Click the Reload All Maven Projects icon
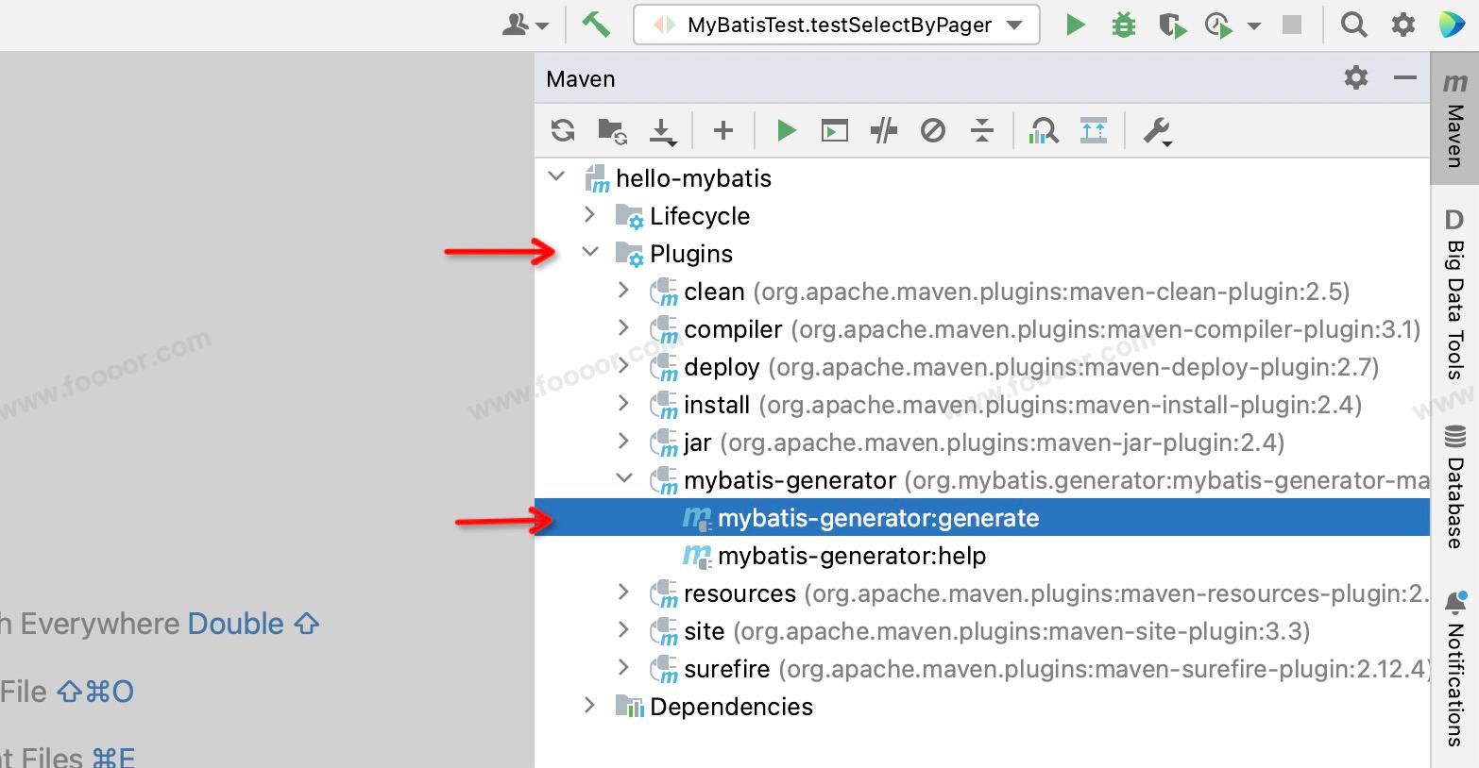The height and width of the screenshot is (768, 1479). pos(563,130)
